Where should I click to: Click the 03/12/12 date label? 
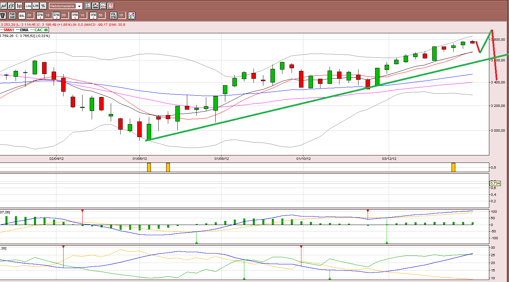click(389, 158)
